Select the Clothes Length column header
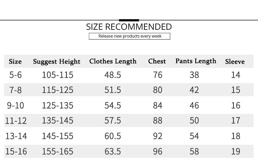The image size is (258, 167). (113, 61)
